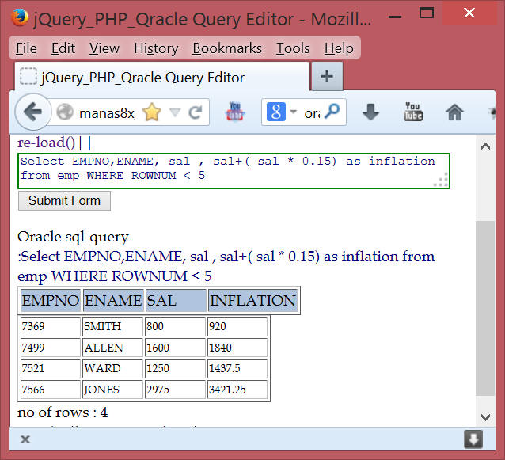Click the ENAME column header
Image resolution: width=505 pixels, height=460 pixels.
(113, 301)
